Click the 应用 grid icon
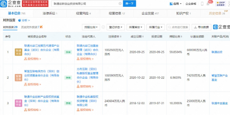230x115 pixels. 171,4
